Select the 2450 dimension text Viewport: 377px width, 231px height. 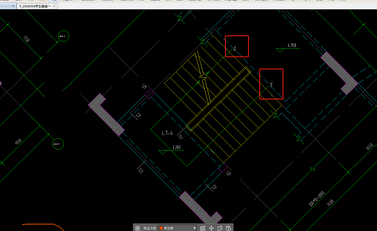[369, 147]
